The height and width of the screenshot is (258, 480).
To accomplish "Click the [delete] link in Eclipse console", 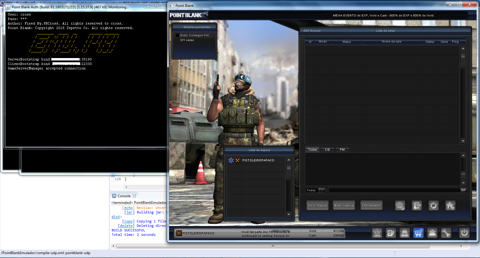I will pyautogui.click(x=126, y=226).
